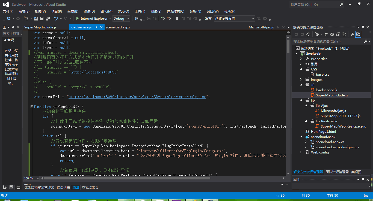373x201 pixels.
Task: Switch to the SuperMap.Include.js editor tab
Action: coord(40,27)
